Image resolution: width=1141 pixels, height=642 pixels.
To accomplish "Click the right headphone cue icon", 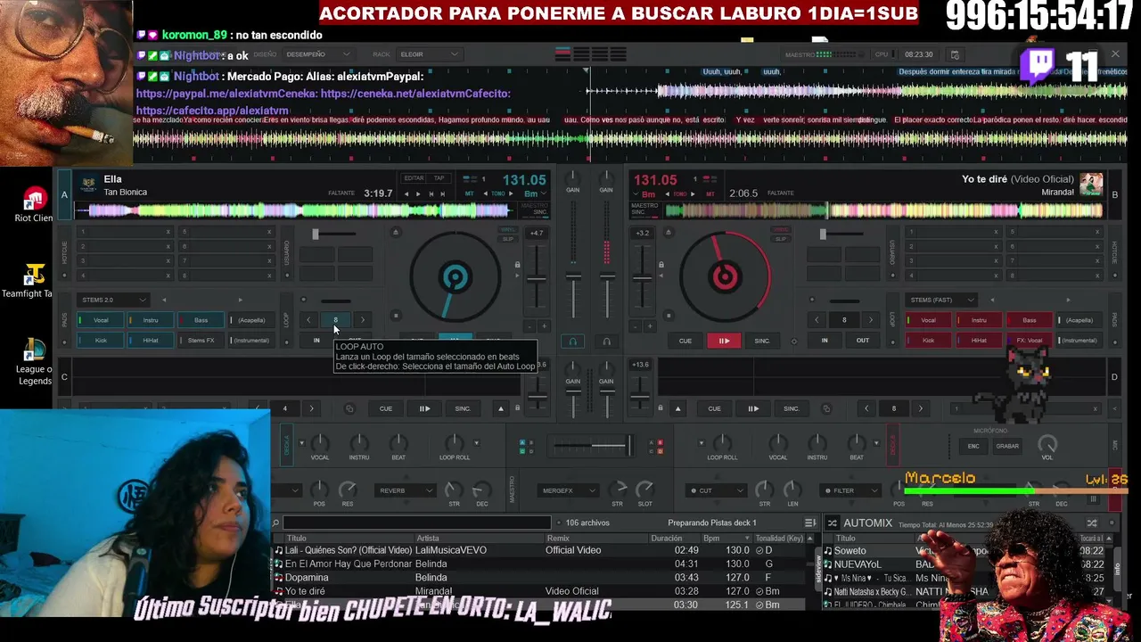I will pyautogui.click(x=606, y=341).
